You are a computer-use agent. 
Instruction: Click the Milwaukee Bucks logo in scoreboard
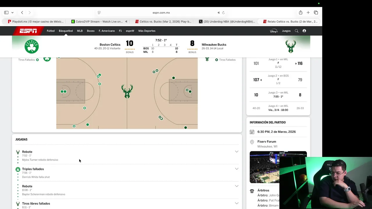(291, 46)
